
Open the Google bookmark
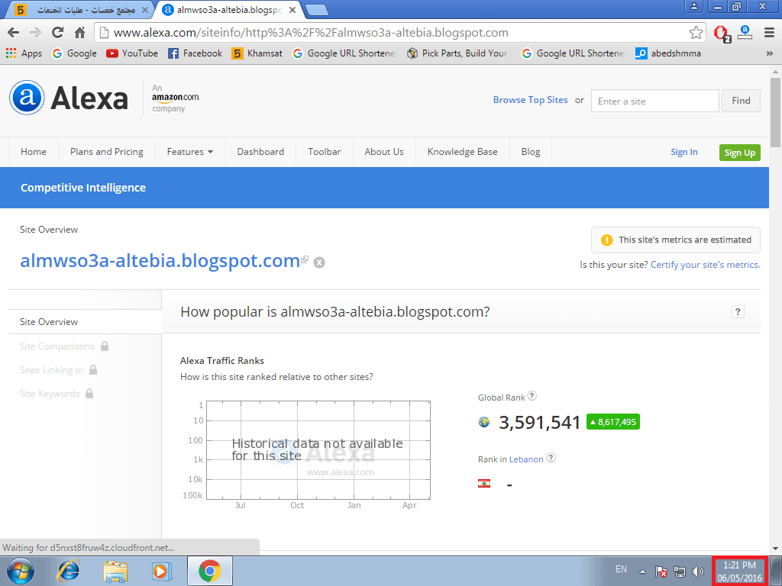point(75,53)
